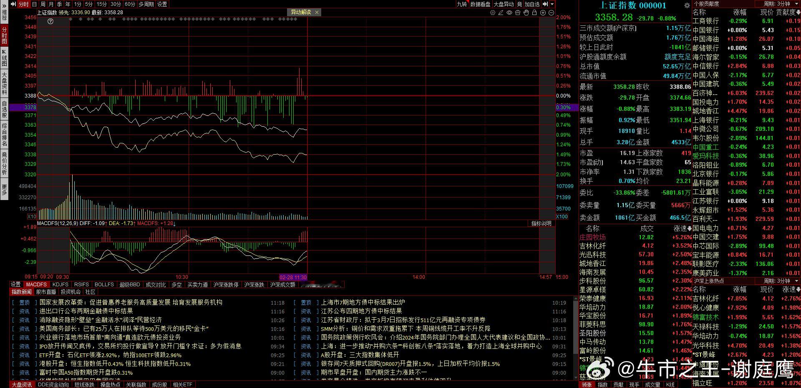Switch to the 日 daily period
Viewport: 801px width, 388px height.
point(34,4)
